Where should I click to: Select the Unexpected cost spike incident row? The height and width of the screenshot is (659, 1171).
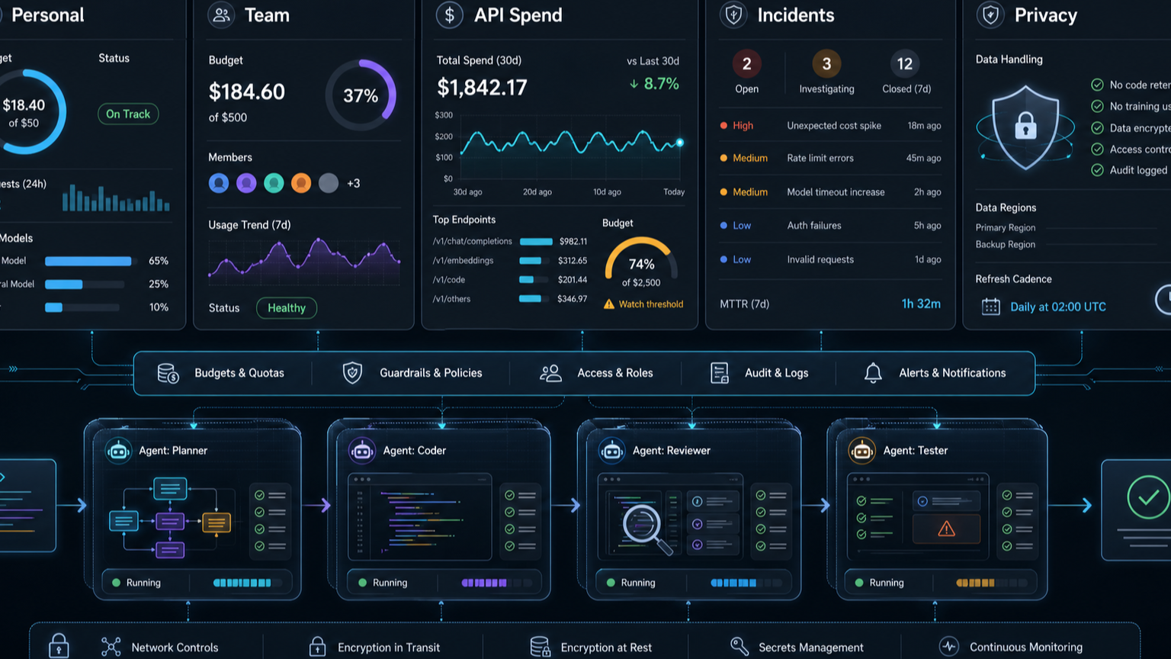click(829, 126)
